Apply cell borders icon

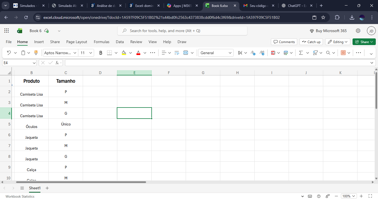pos(109,53)
